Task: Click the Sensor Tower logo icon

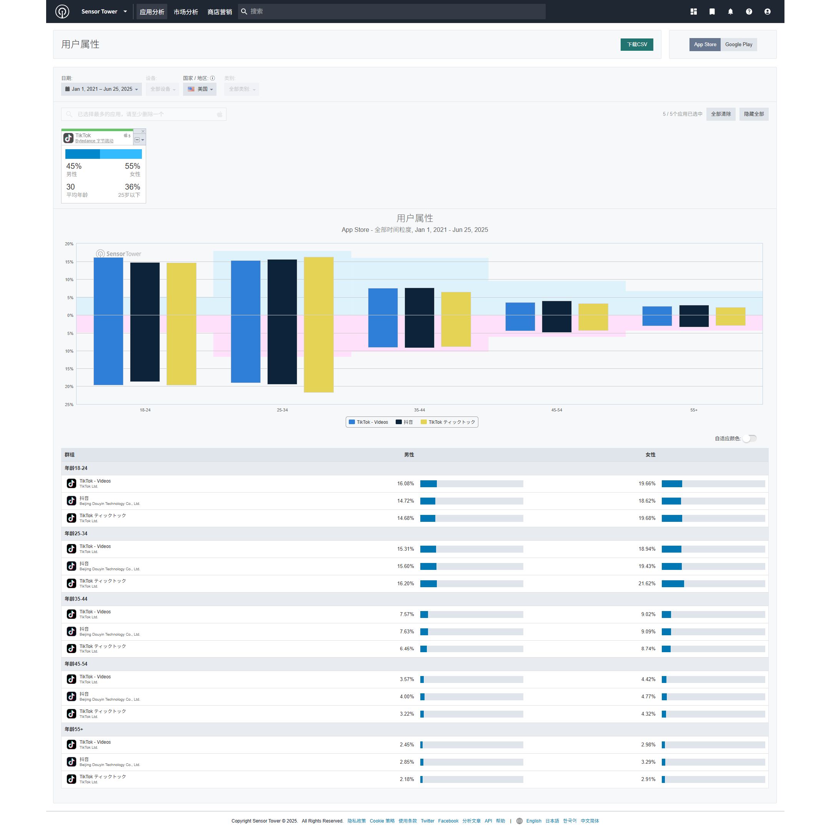Action: coord(62,12)
